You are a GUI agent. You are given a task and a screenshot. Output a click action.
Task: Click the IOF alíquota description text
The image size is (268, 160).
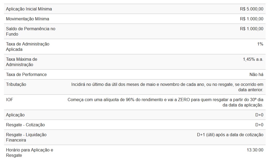point(165,102)
